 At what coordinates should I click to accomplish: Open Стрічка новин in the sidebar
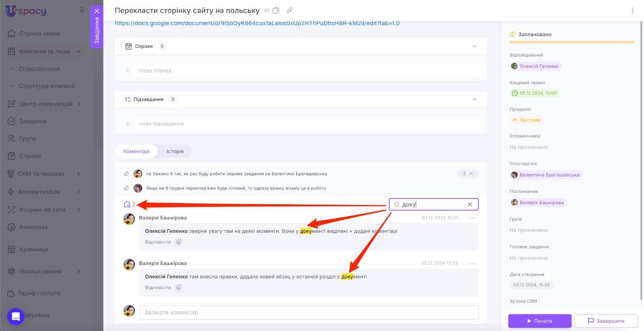point(39,33)
